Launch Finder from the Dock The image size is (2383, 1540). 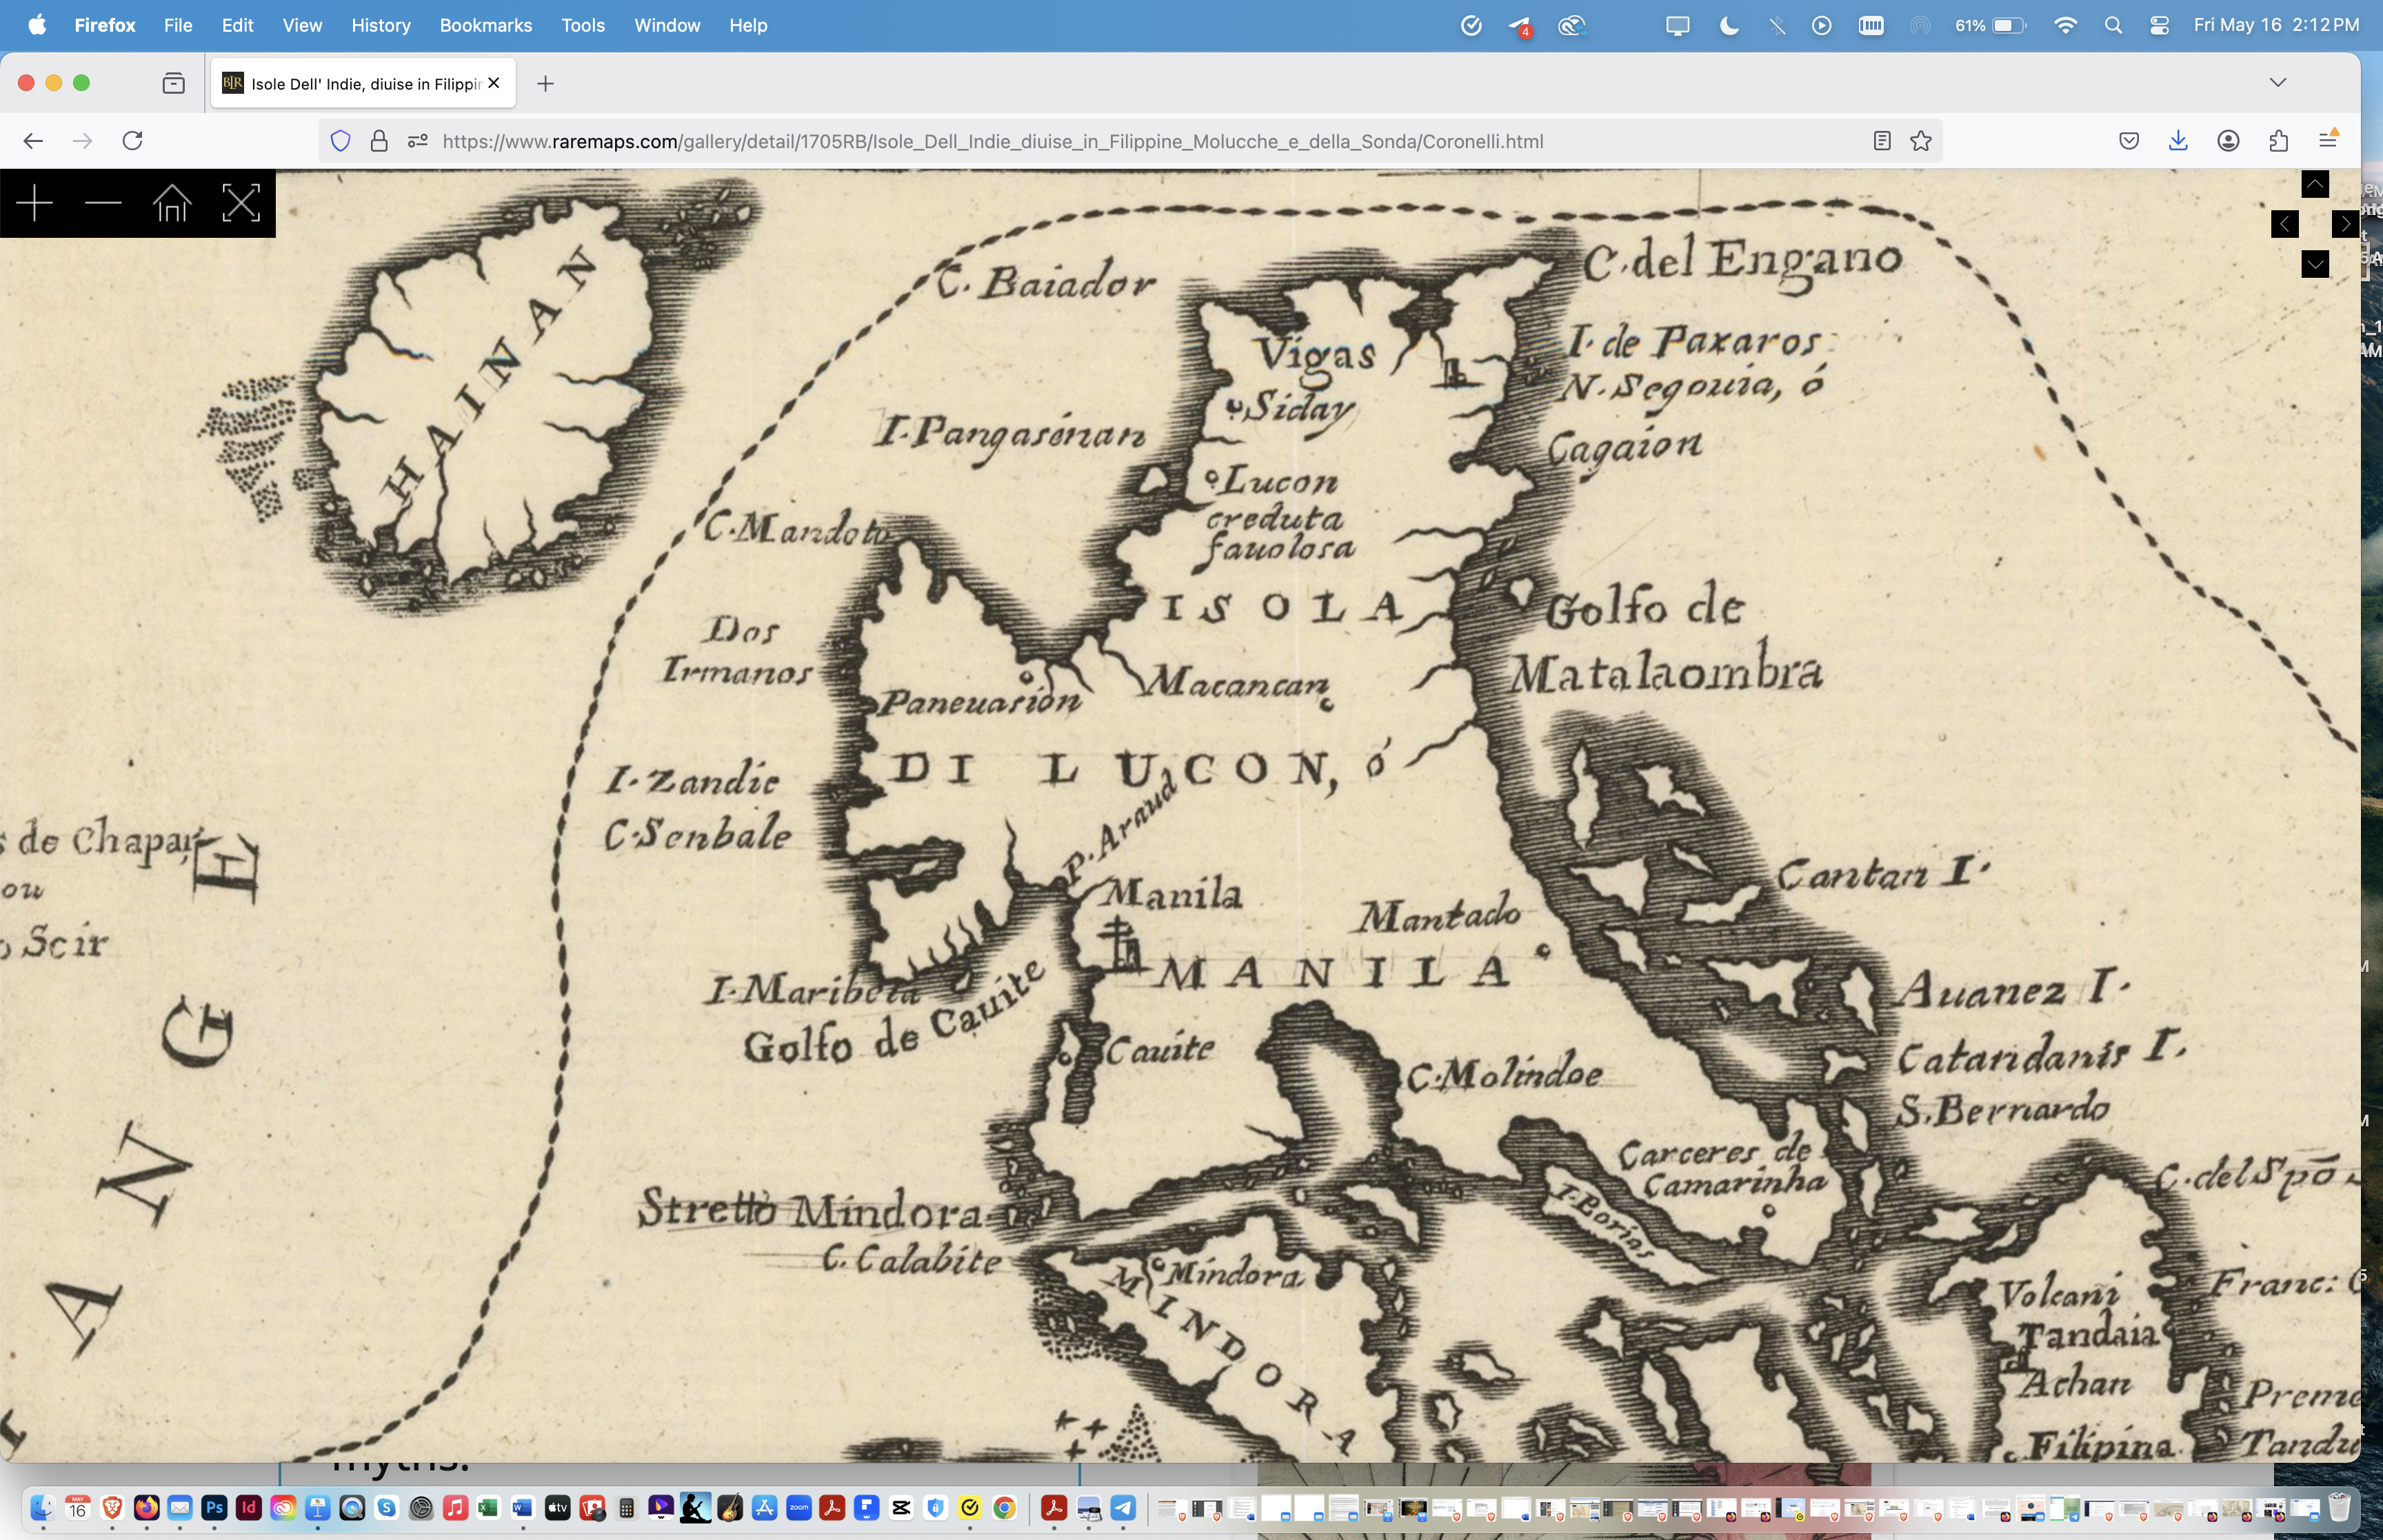coord(43,1508)
